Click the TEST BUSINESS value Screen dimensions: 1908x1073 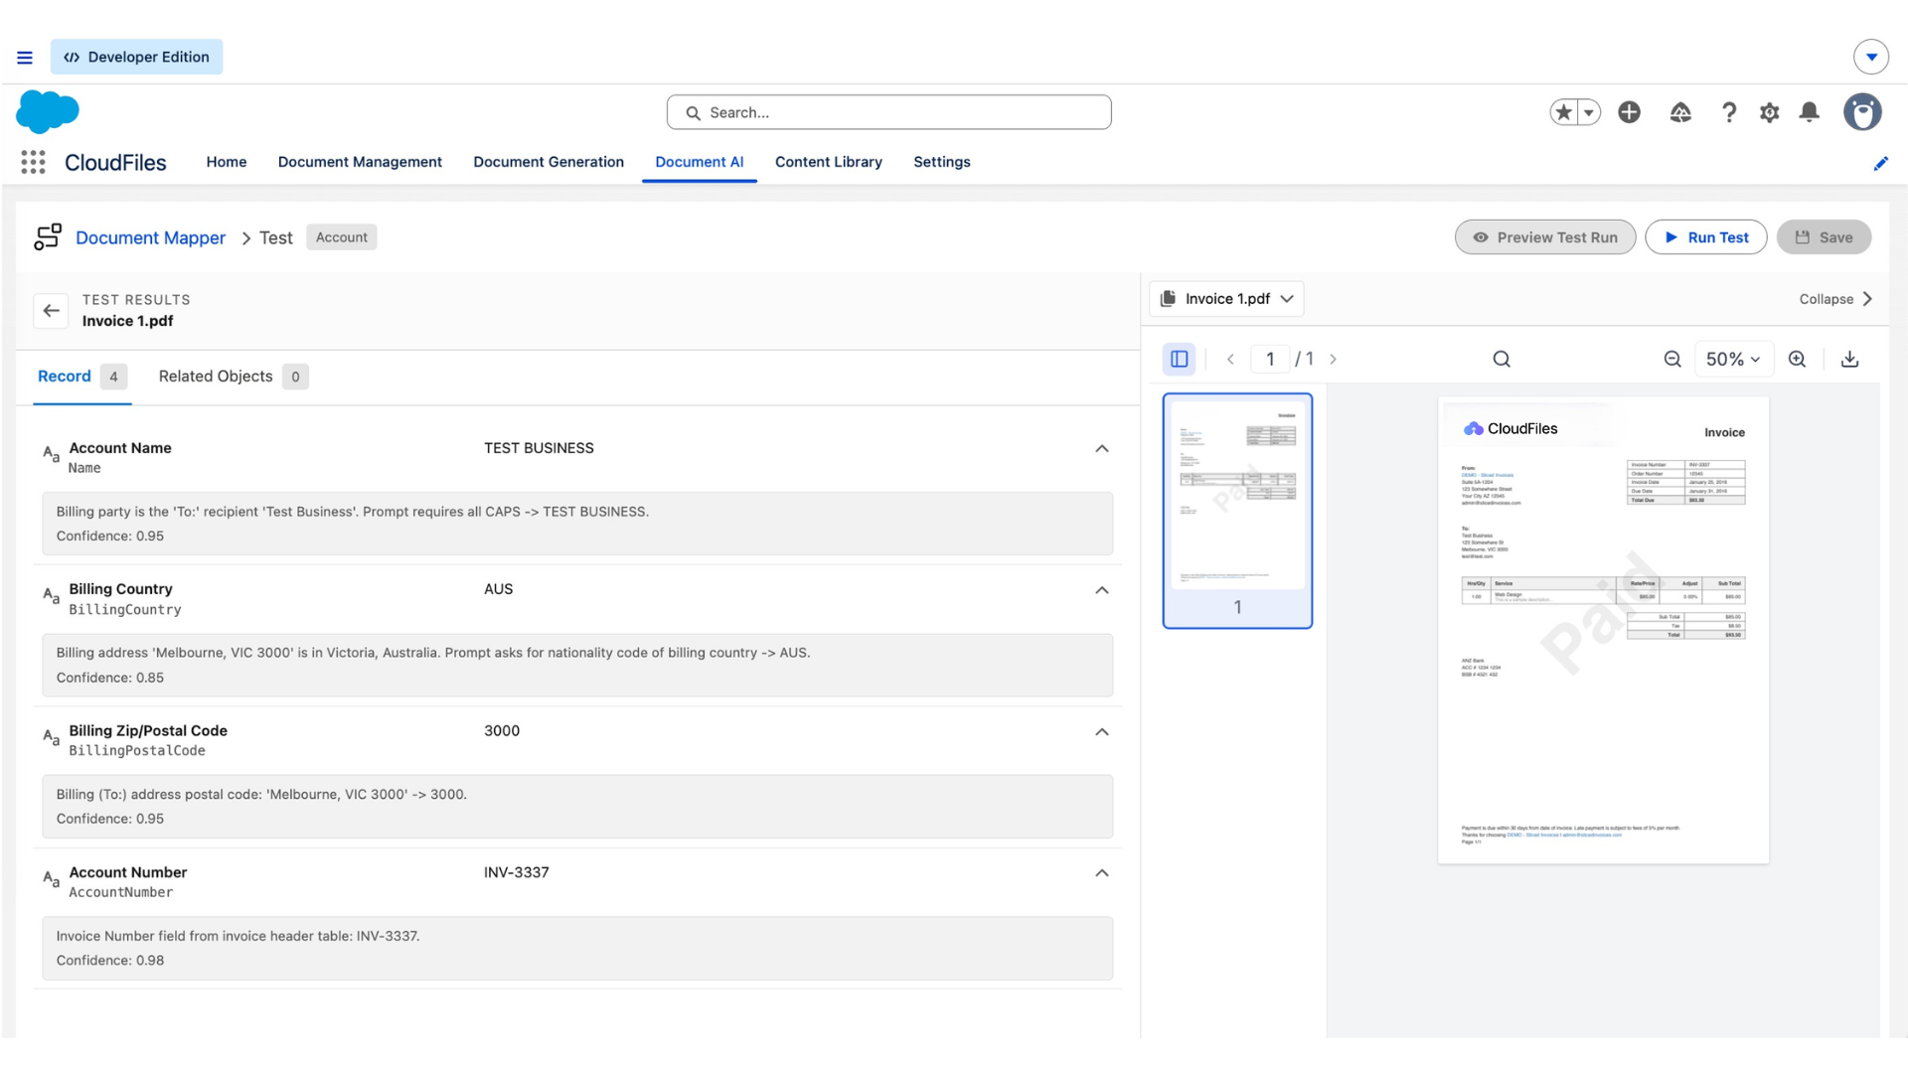click(539, 449)
